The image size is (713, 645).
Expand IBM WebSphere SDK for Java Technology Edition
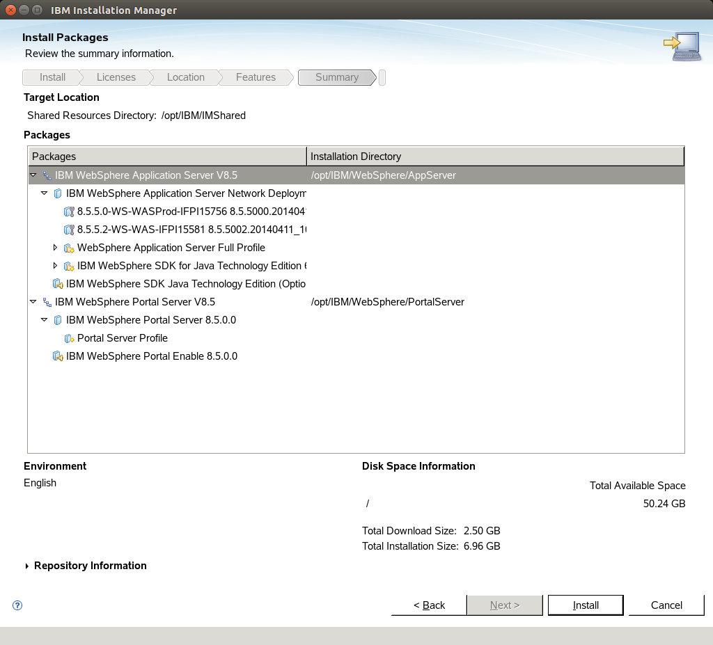click(55, 266)
